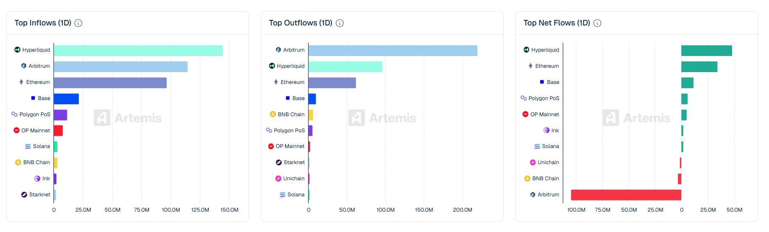
Task: Click the Ethereum inflows bar
Action: tap(110, 83)
